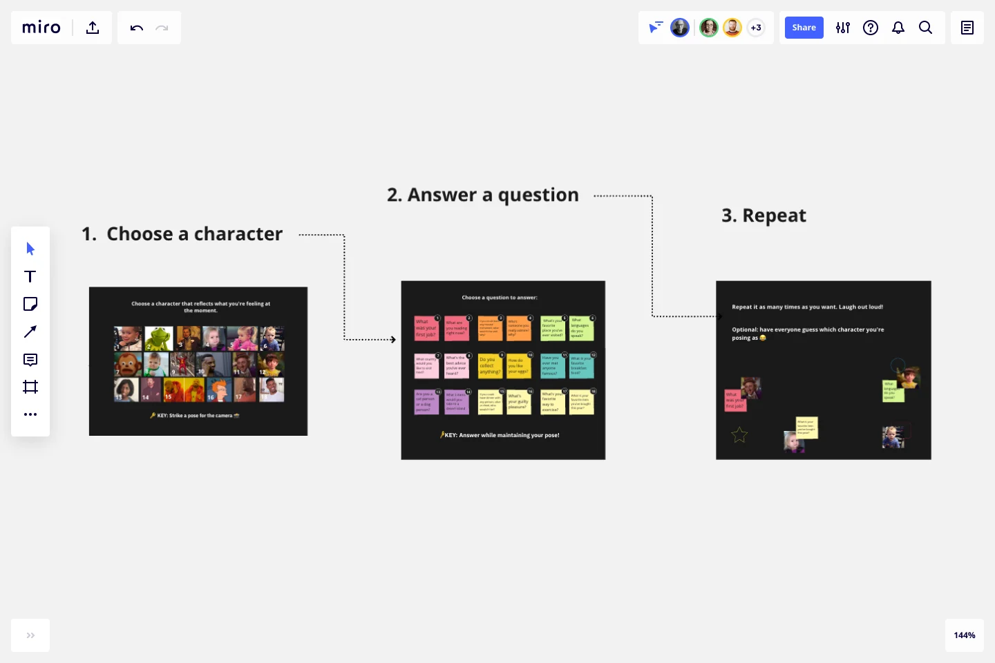Viewport: 995px width, 663px height.
Task: Click the 'Optional: have everyone guess' text
Action: pos(808,334)
